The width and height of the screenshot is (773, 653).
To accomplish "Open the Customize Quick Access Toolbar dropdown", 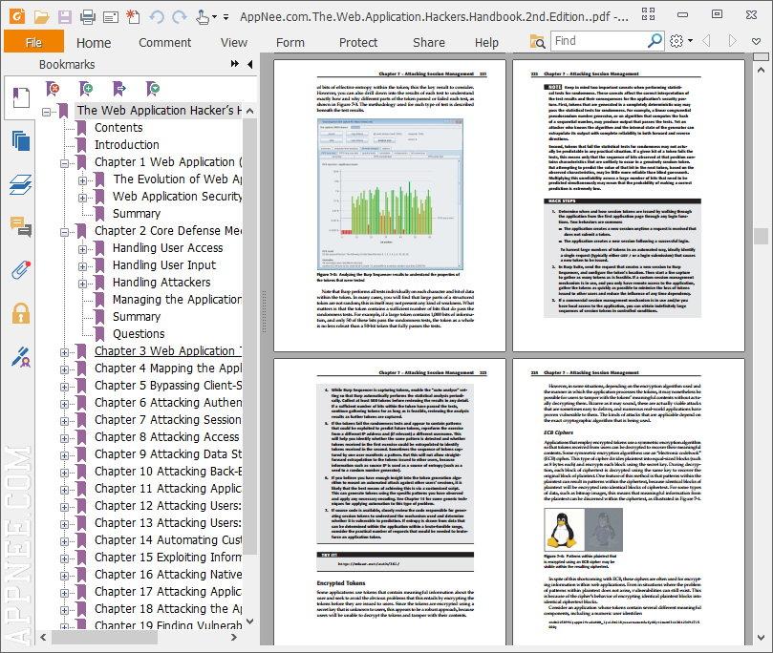I will [225, 17].
